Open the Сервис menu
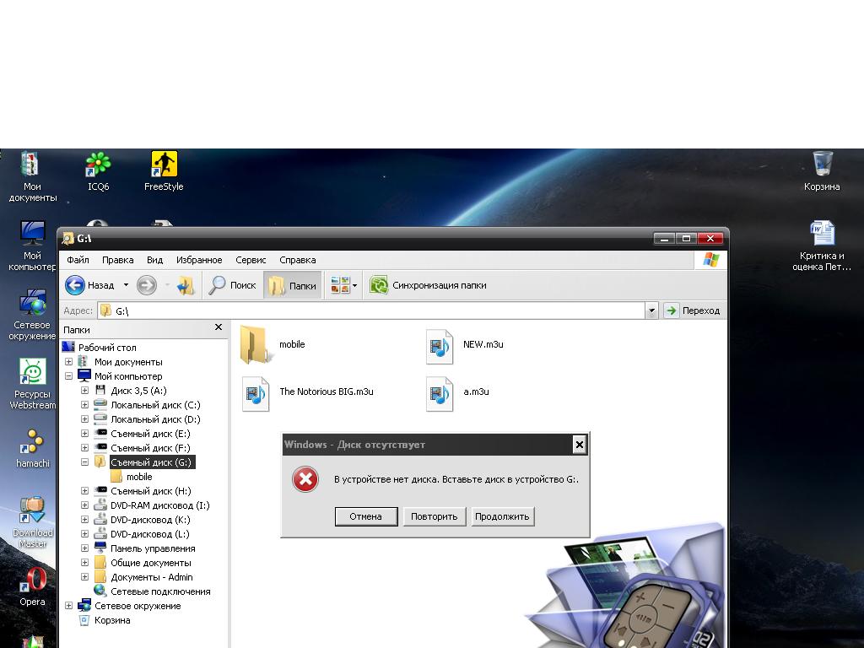Screen dimensions: 864x648 click(x=251, y=260)
